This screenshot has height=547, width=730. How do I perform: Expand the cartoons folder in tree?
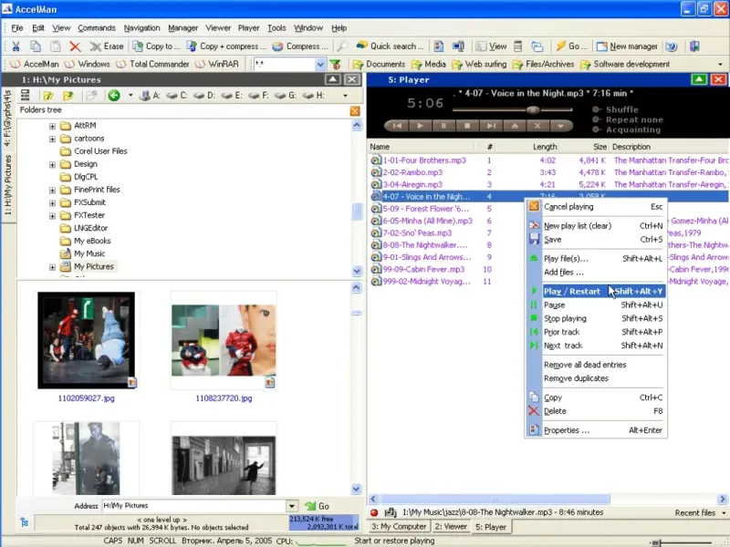(53, 139)
